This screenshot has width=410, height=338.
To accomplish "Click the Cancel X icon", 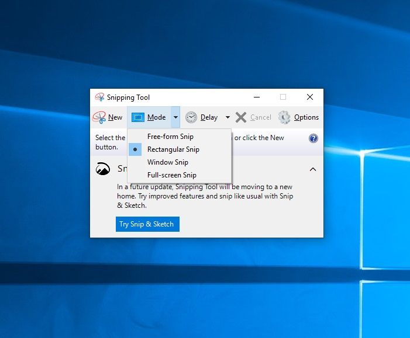I will point(241,117).
